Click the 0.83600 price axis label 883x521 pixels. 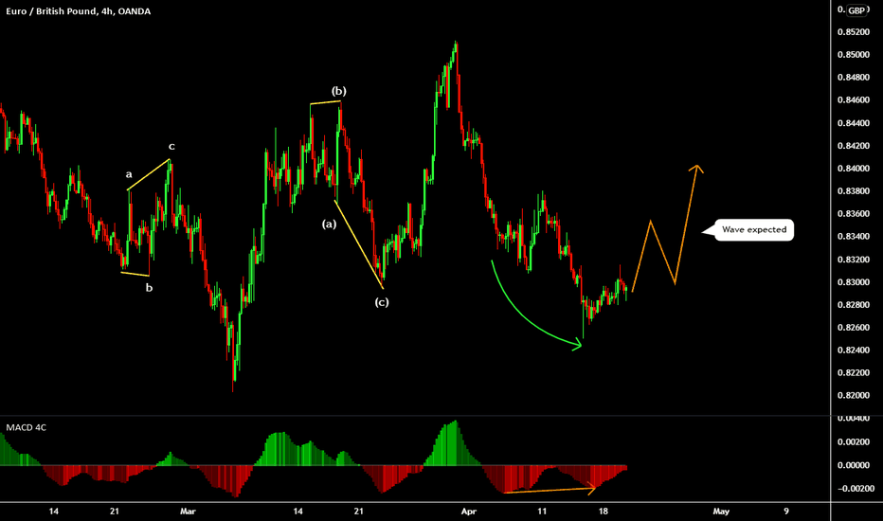point(853,214)
